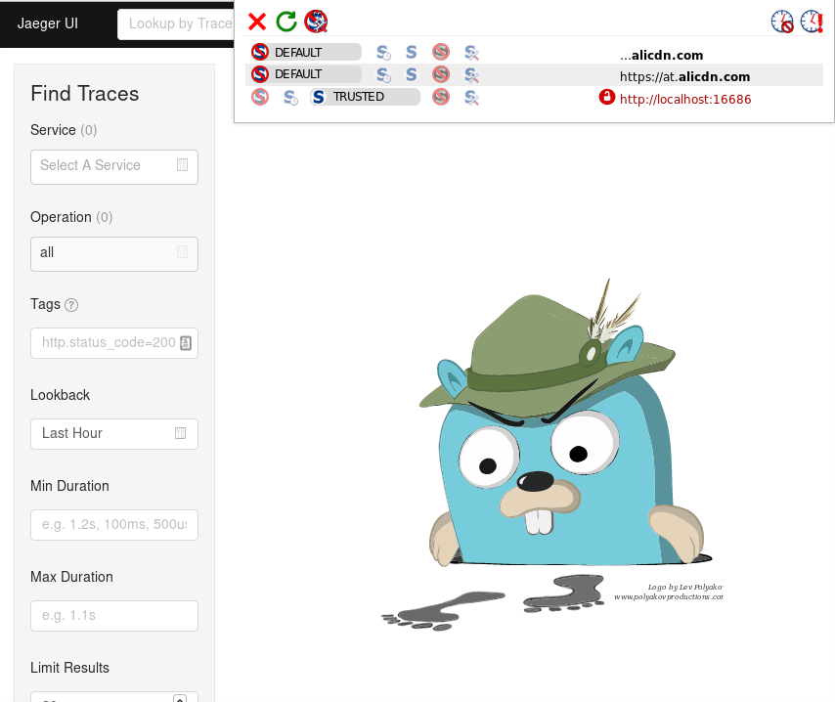
Task: Revoke temporary permissions clock icon
Action: tap(782, 22)
